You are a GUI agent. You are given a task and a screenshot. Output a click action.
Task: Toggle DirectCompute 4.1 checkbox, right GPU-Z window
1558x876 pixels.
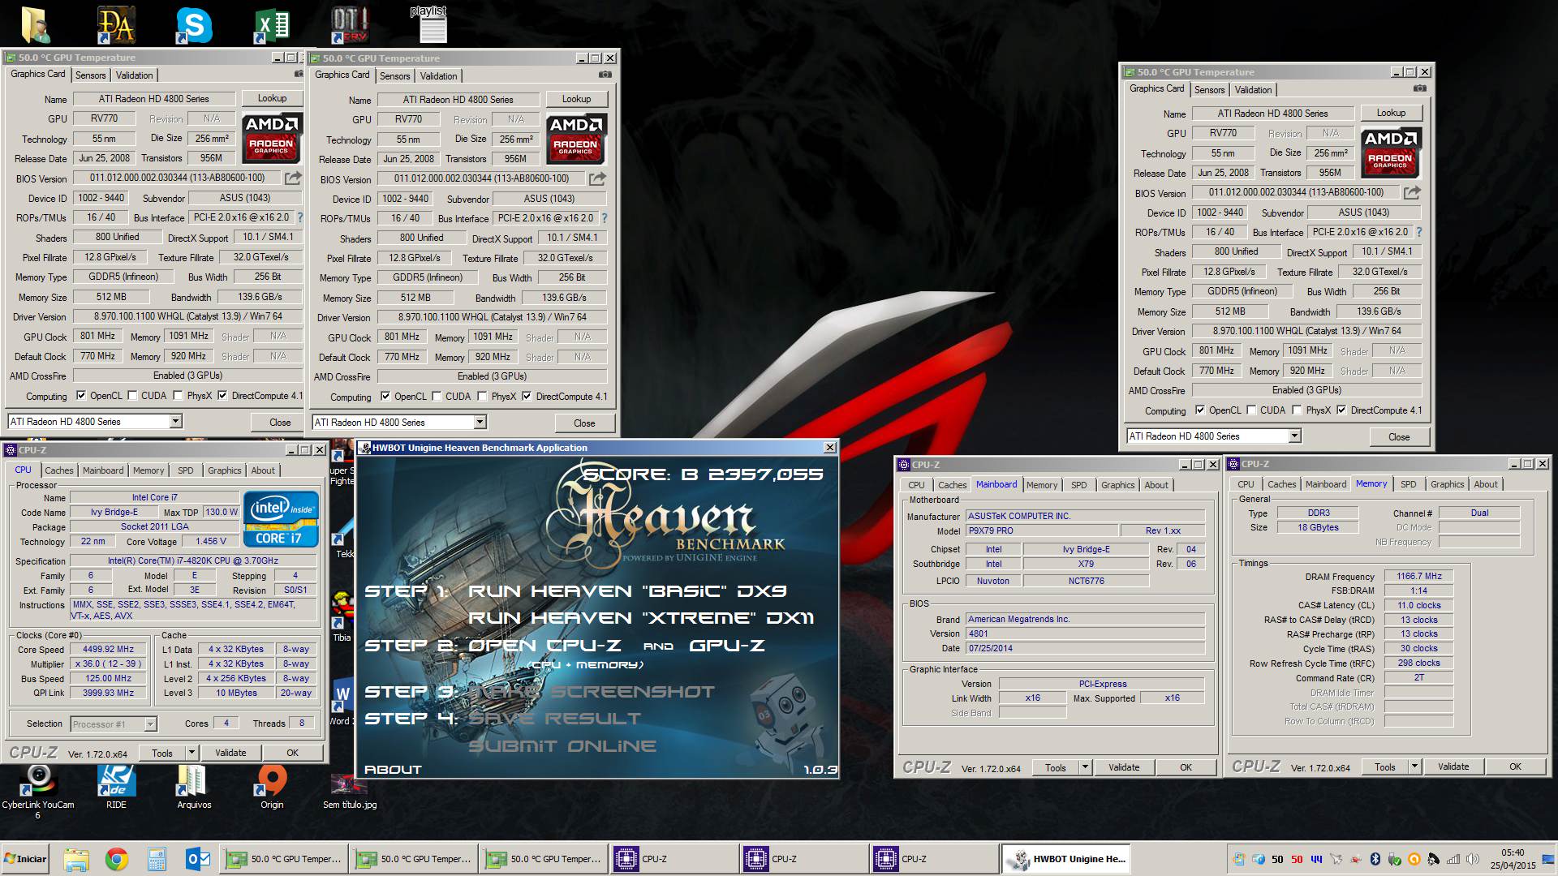coord(1341,410)
